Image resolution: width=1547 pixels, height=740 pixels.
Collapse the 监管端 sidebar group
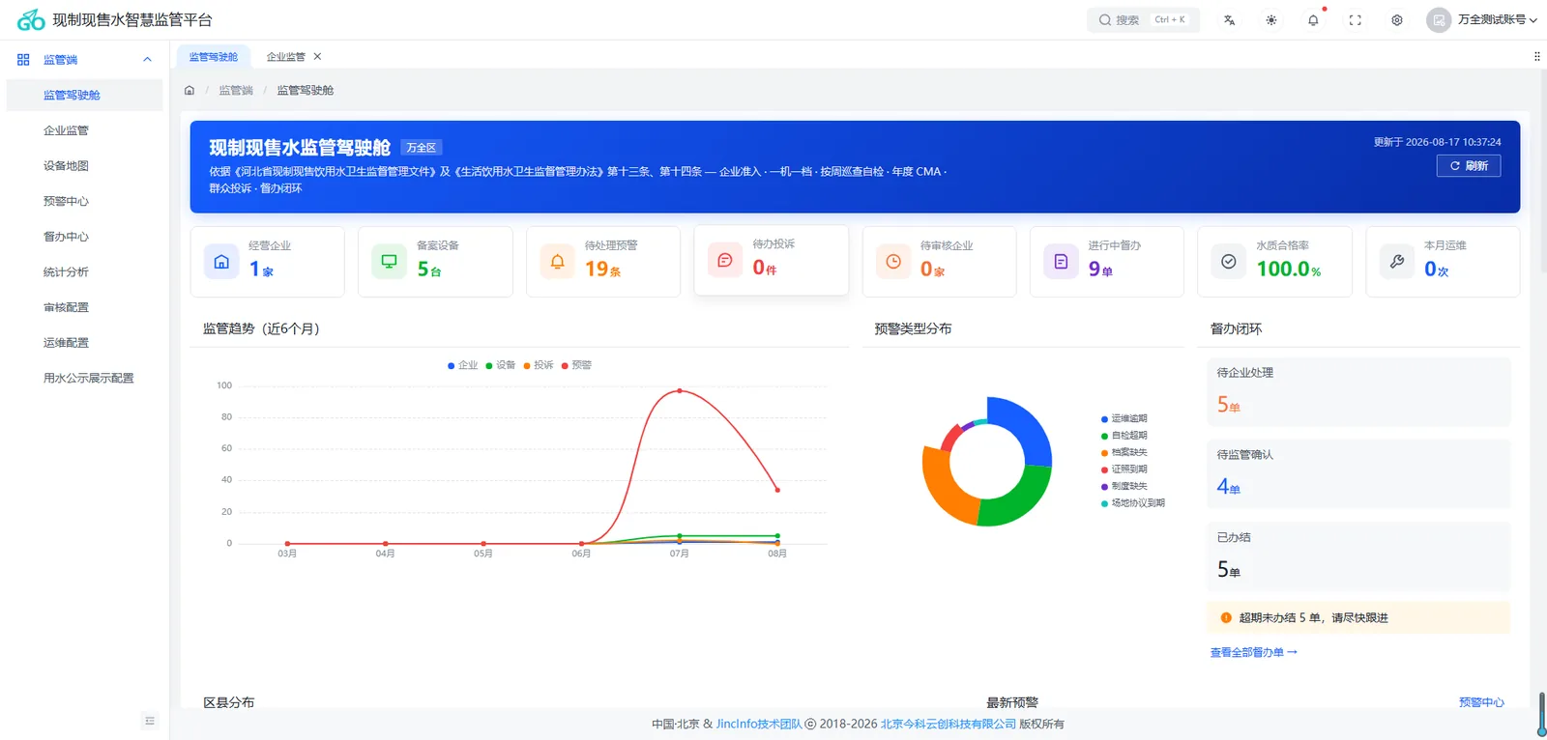[147, 60]
